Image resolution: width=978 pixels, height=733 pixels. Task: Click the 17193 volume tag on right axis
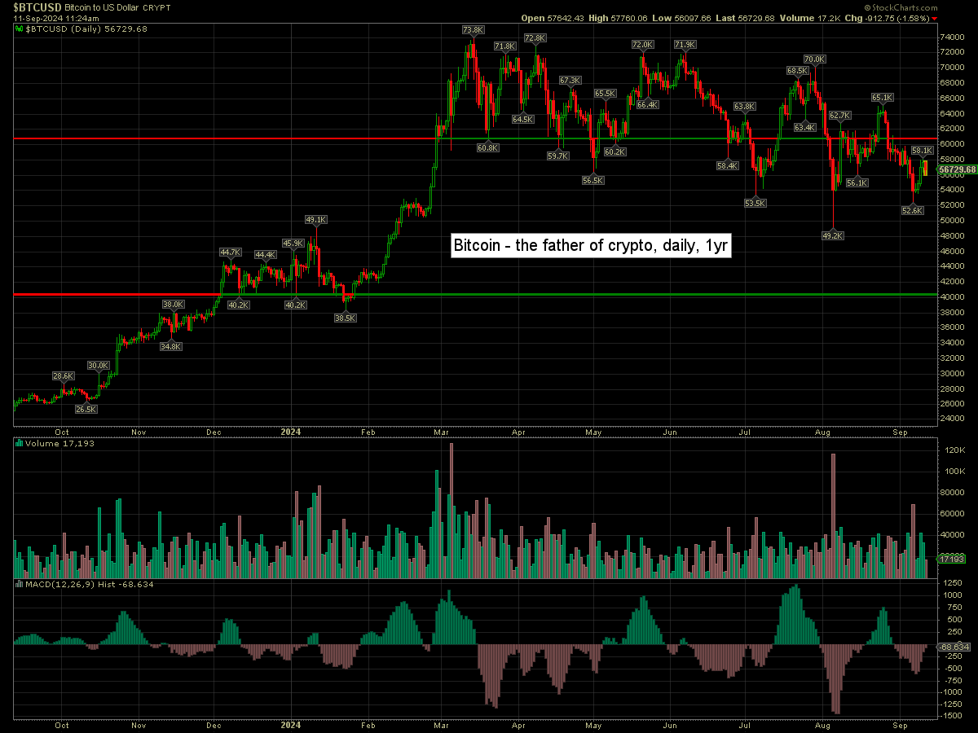pyautogui.click(x=951, y=560)
